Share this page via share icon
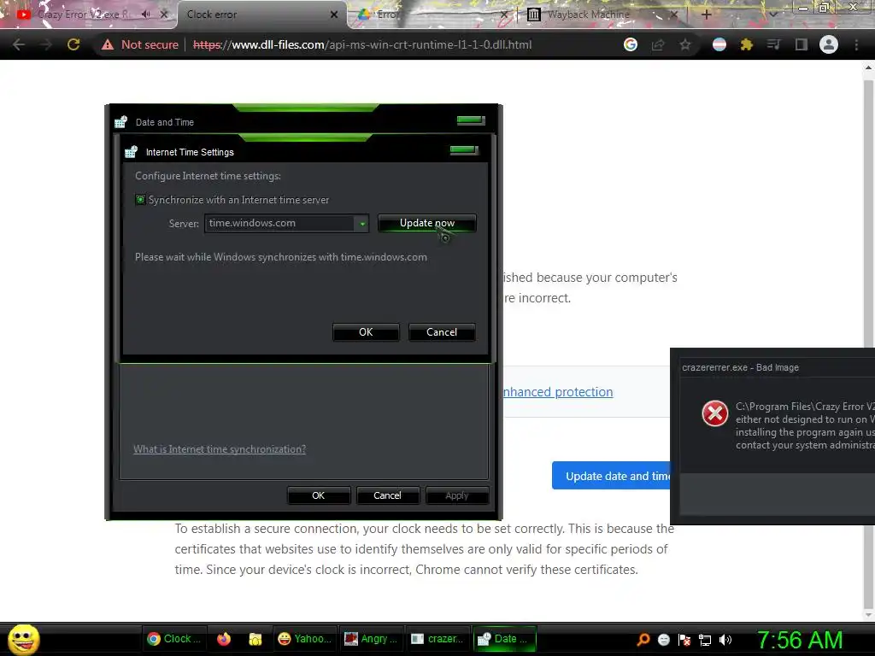This screenshot has width=875, height=656. click(x=658, y=44)
